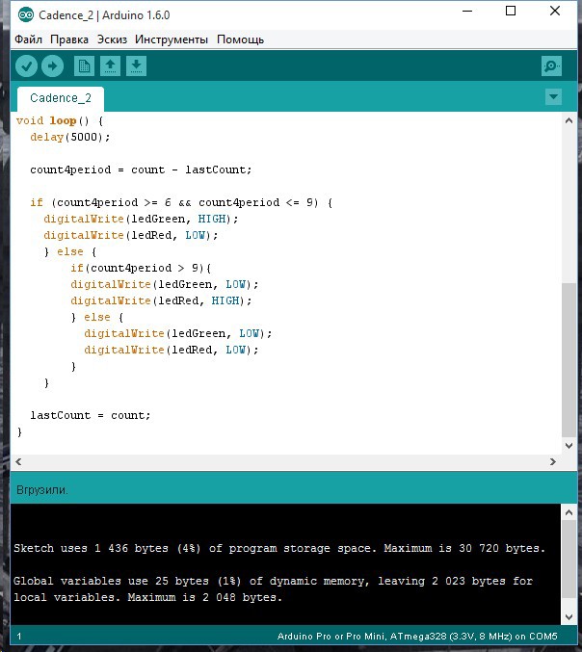Maximize the Arduino window
The width and height of the screenshot is (582, 652).
click(511, 12)
